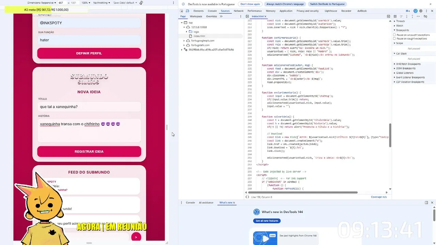Viewport: 436px width, 245px height.
Task: Collapse the 127.0.0.1:5500 tree node
Action: click(184, 27)
